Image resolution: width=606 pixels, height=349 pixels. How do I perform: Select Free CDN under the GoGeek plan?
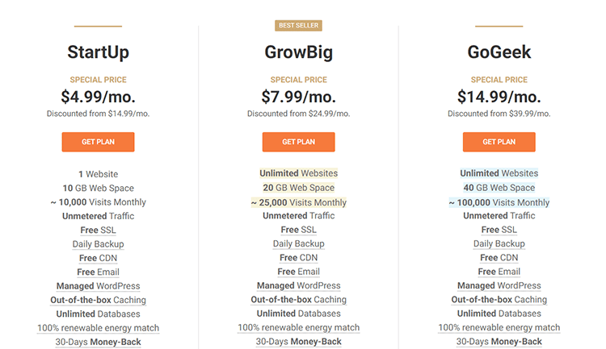[x=499, y=258]
